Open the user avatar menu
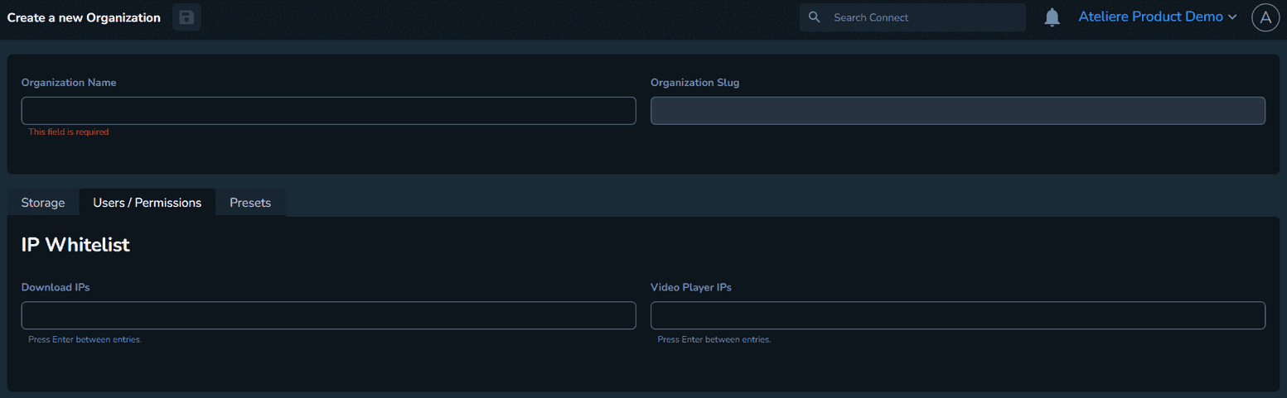The height and width of the screenshot is (398, 1287). point(1265,17)
